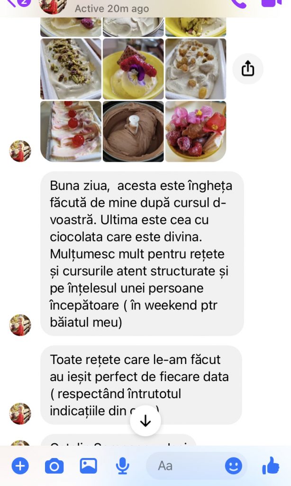291x486 pixels.
Task: Open contact profile picture in header
Action: point(53,6)
